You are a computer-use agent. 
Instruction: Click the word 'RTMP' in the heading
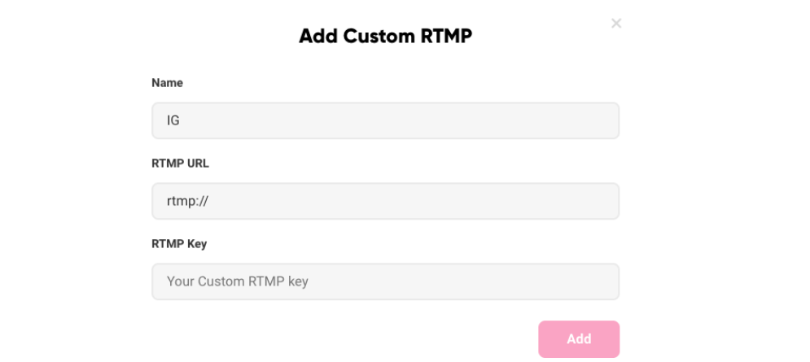(446, 36)
